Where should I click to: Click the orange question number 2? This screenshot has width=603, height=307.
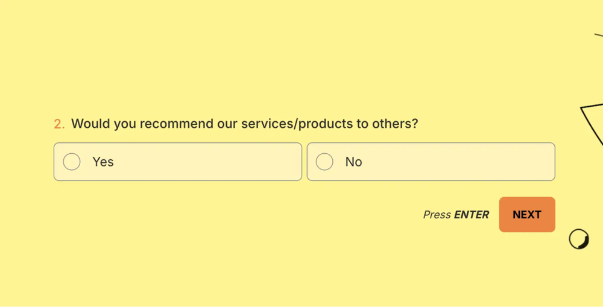[58, 124]
